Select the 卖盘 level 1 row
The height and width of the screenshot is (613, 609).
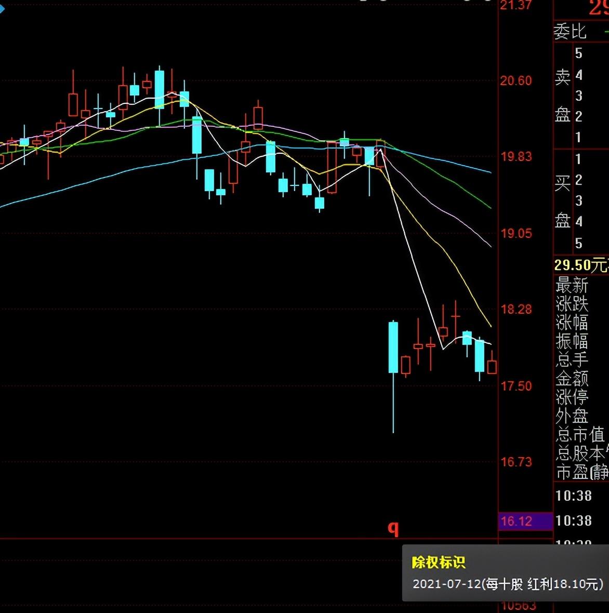[x=591, y=138]
